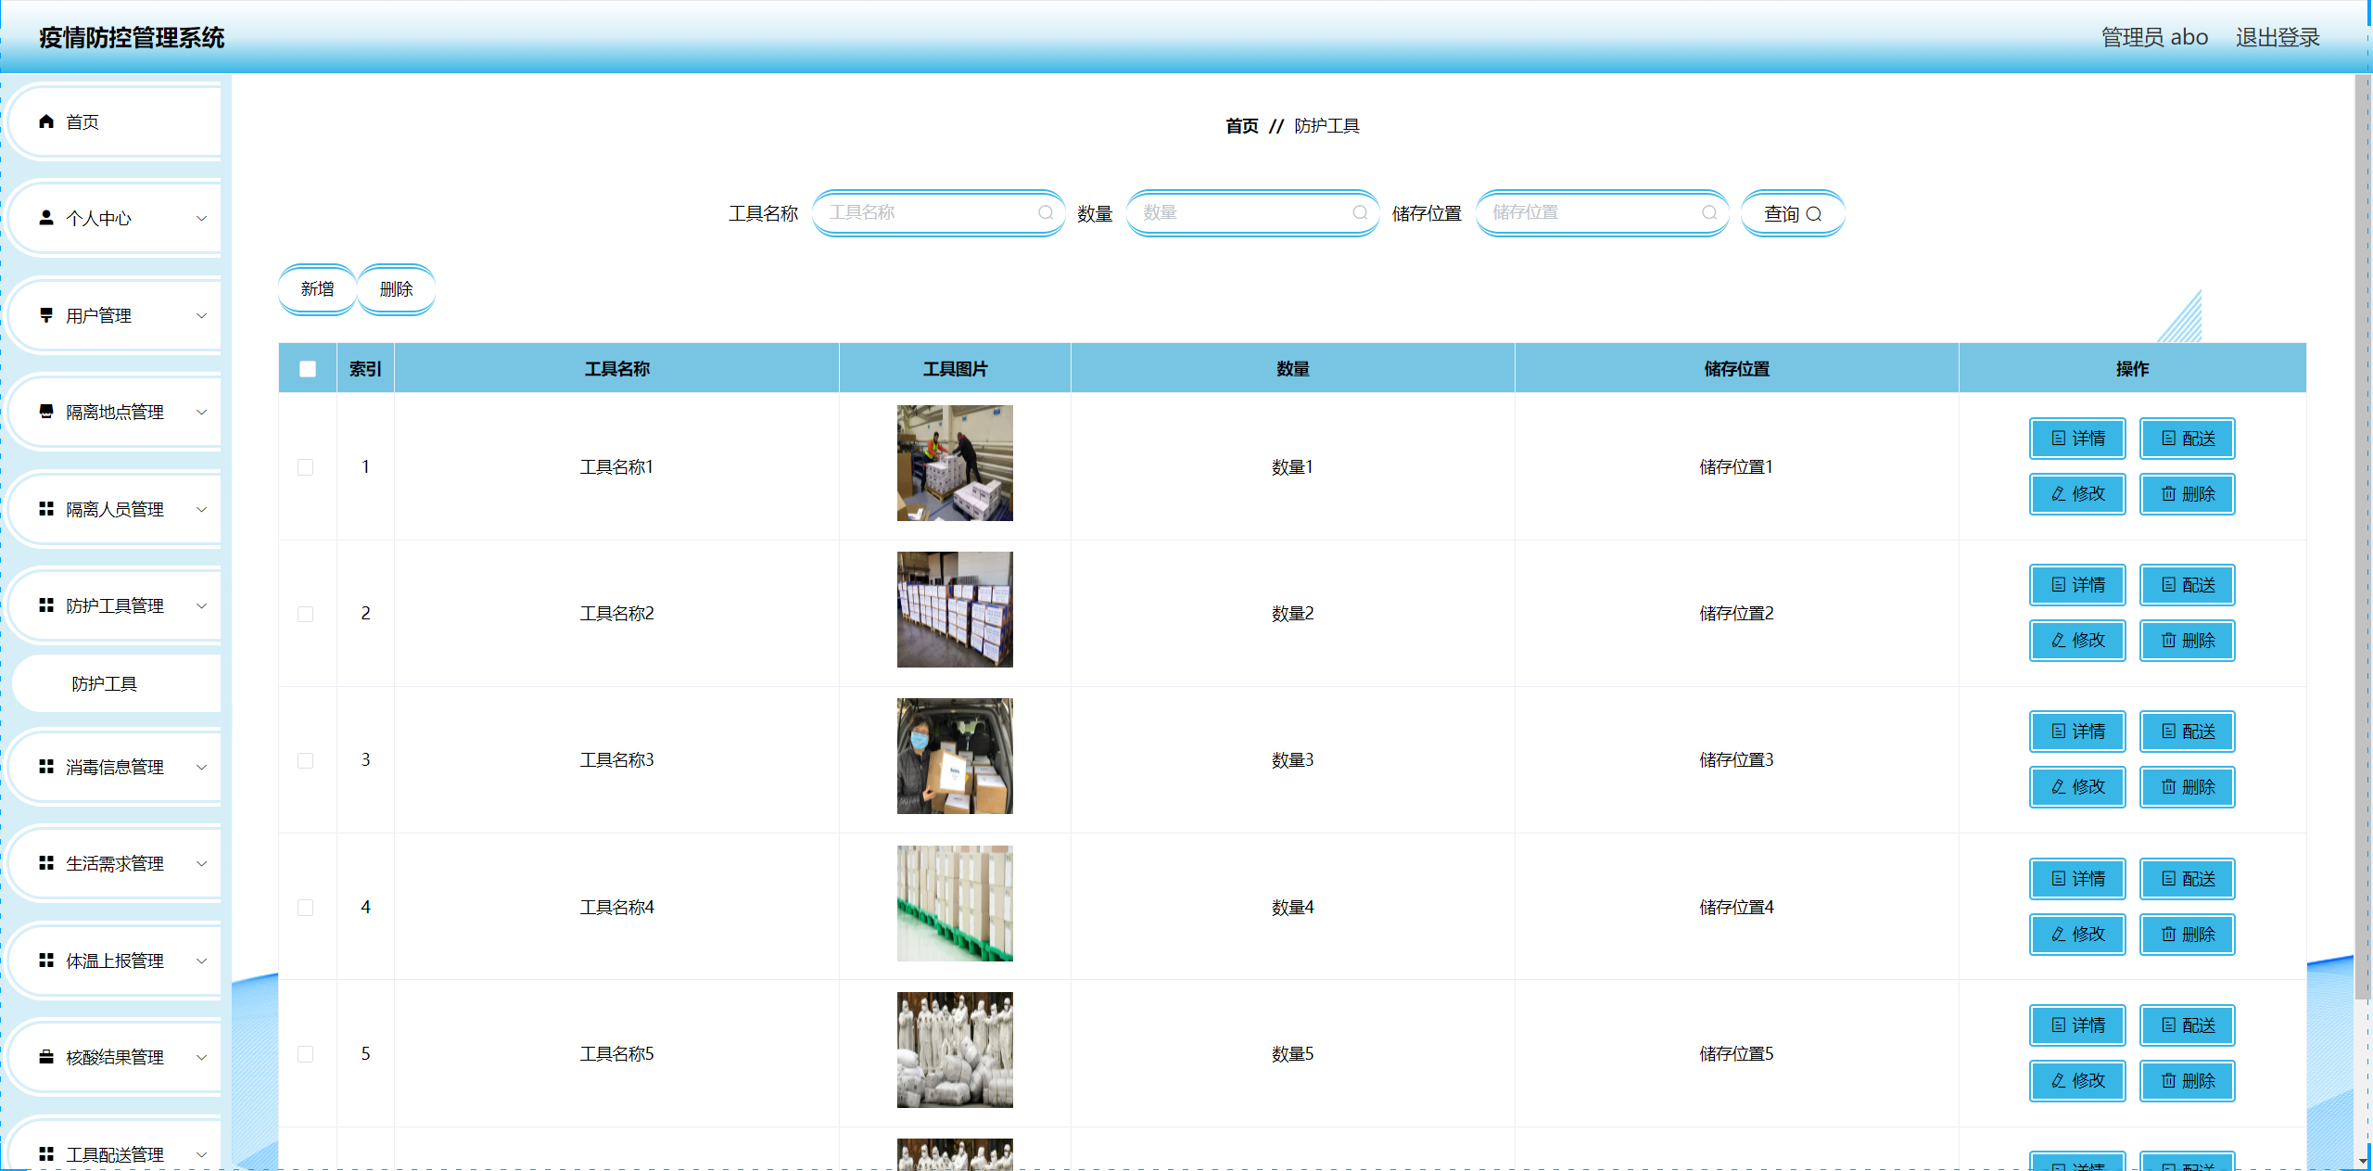The width and height of the screenshot is (2373, 1171).
Task: Click the grid icon beside 体温上报管理
Action: 46,961
